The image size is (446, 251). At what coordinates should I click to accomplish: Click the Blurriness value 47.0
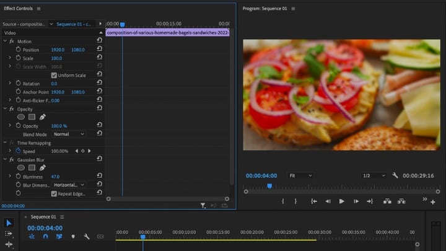click(55, 177)
